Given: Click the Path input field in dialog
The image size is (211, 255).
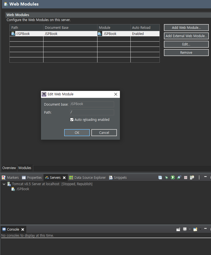Looking at the screenshot, I should tap(92, 112).
